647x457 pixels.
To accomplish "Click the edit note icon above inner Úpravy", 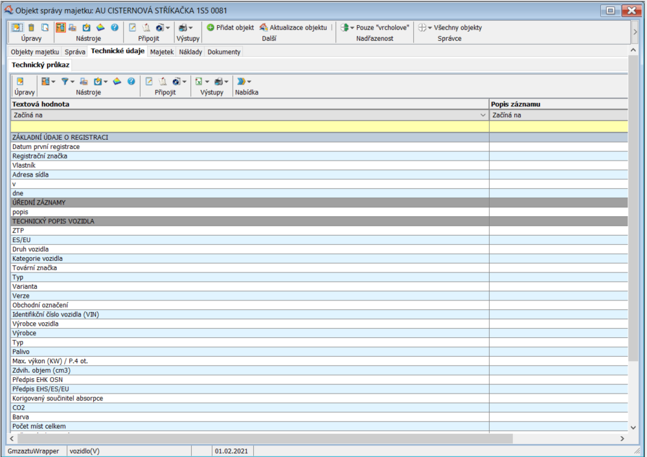I will point(20,82).
